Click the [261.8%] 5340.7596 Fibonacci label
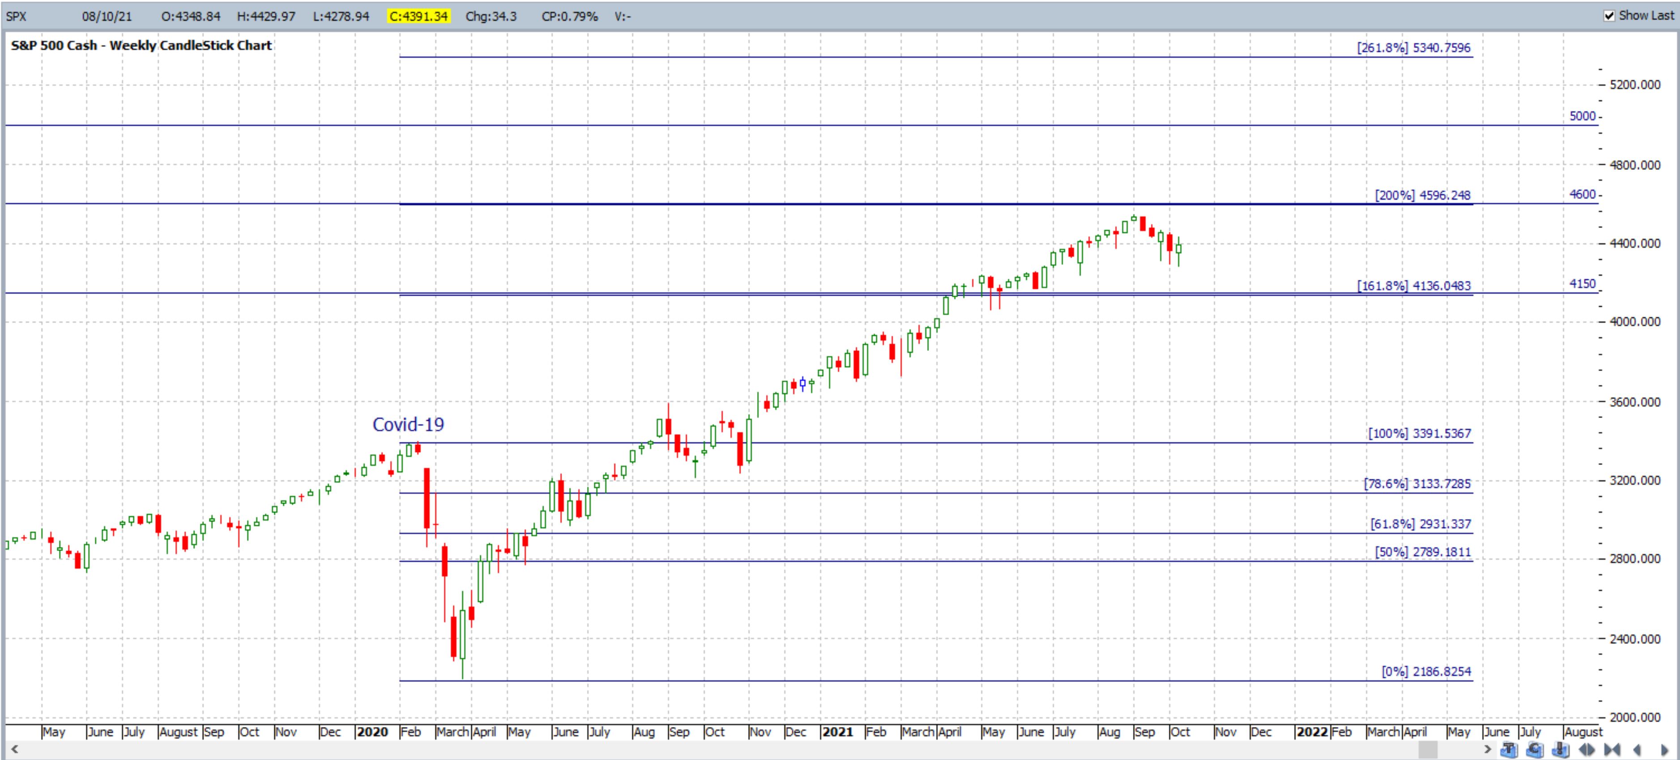Image resolution: width=1680 pixels, height=760 pixels. (1414, 47)
